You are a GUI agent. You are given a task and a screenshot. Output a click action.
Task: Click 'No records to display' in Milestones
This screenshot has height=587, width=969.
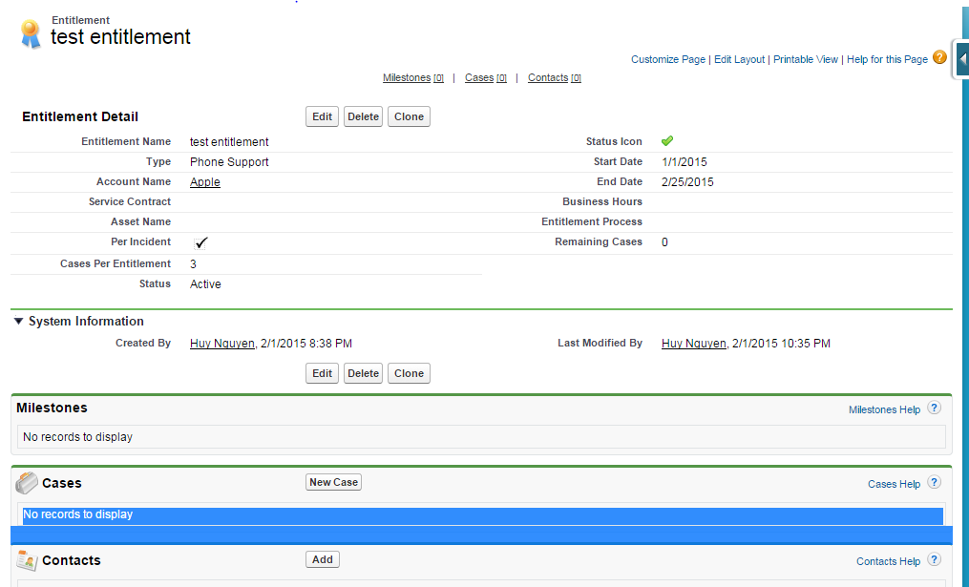click(78, 437)
